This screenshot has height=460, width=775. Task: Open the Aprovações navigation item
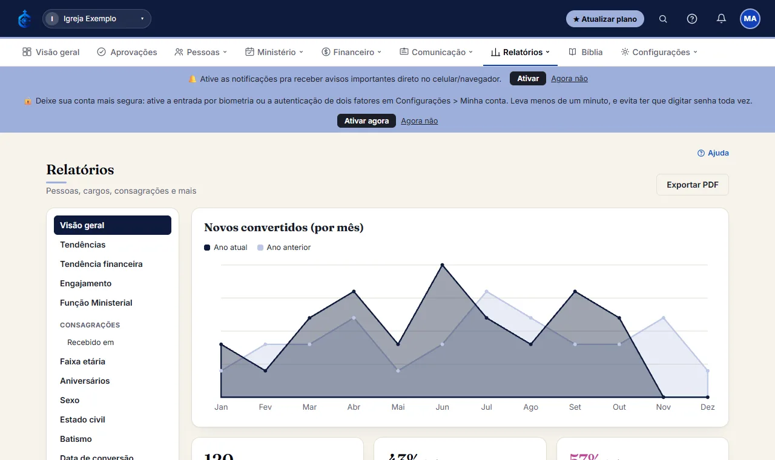coord(127,52)
